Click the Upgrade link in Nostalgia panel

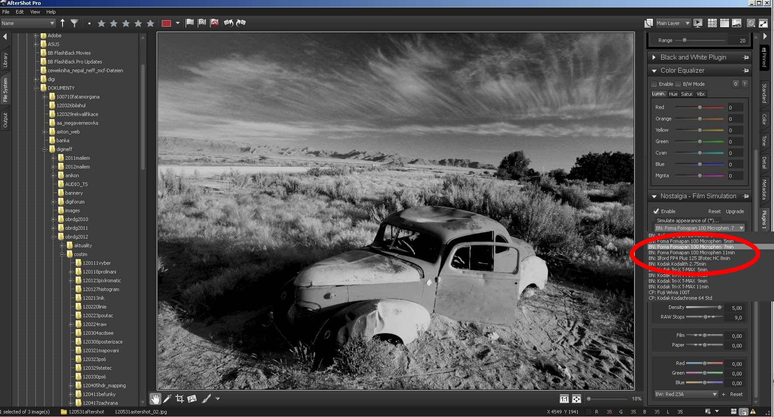pos(735,211)
